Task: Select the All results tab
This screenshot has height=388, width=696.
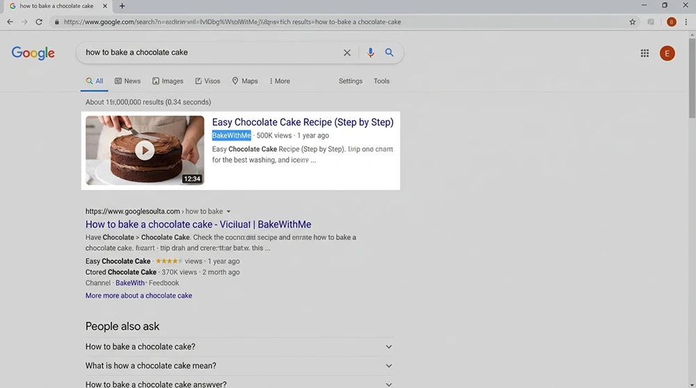Action: [x=95, y=81]
